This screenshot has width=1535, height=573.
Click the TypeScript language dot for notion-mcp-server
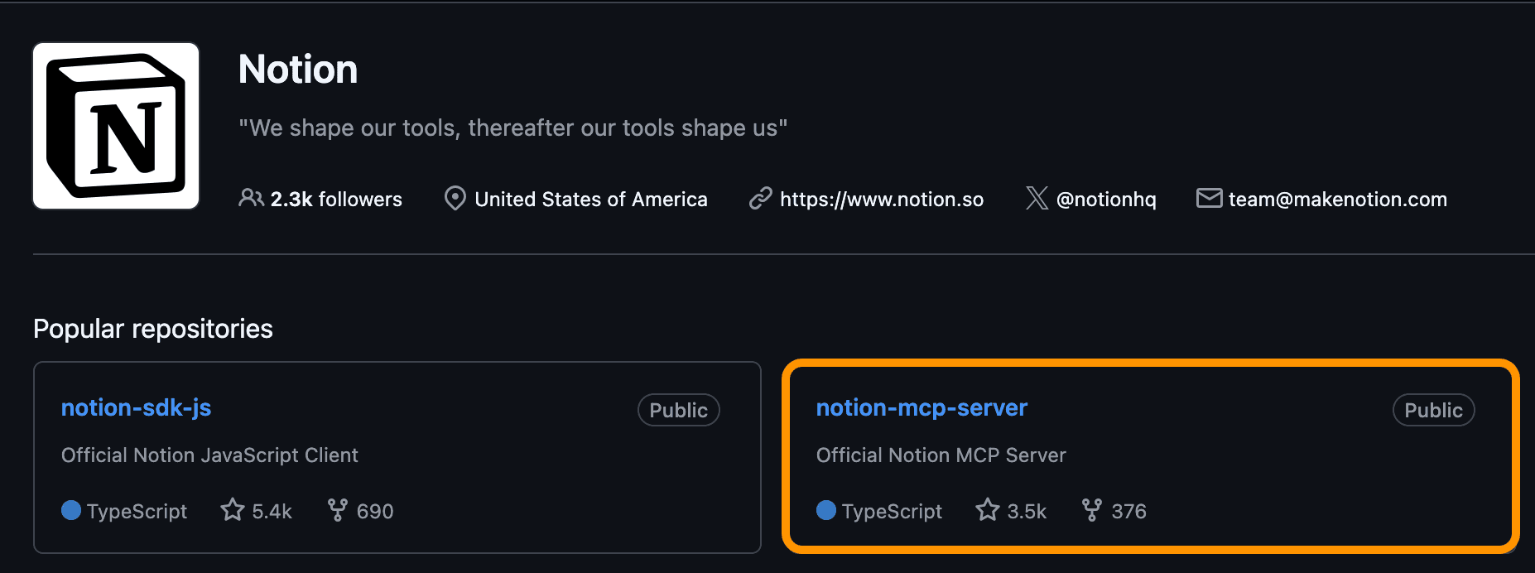[826, 510]
